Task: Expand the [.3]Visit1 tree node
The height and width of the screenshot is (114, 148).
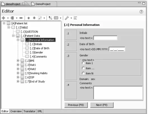Action: (x=18, y=65)
